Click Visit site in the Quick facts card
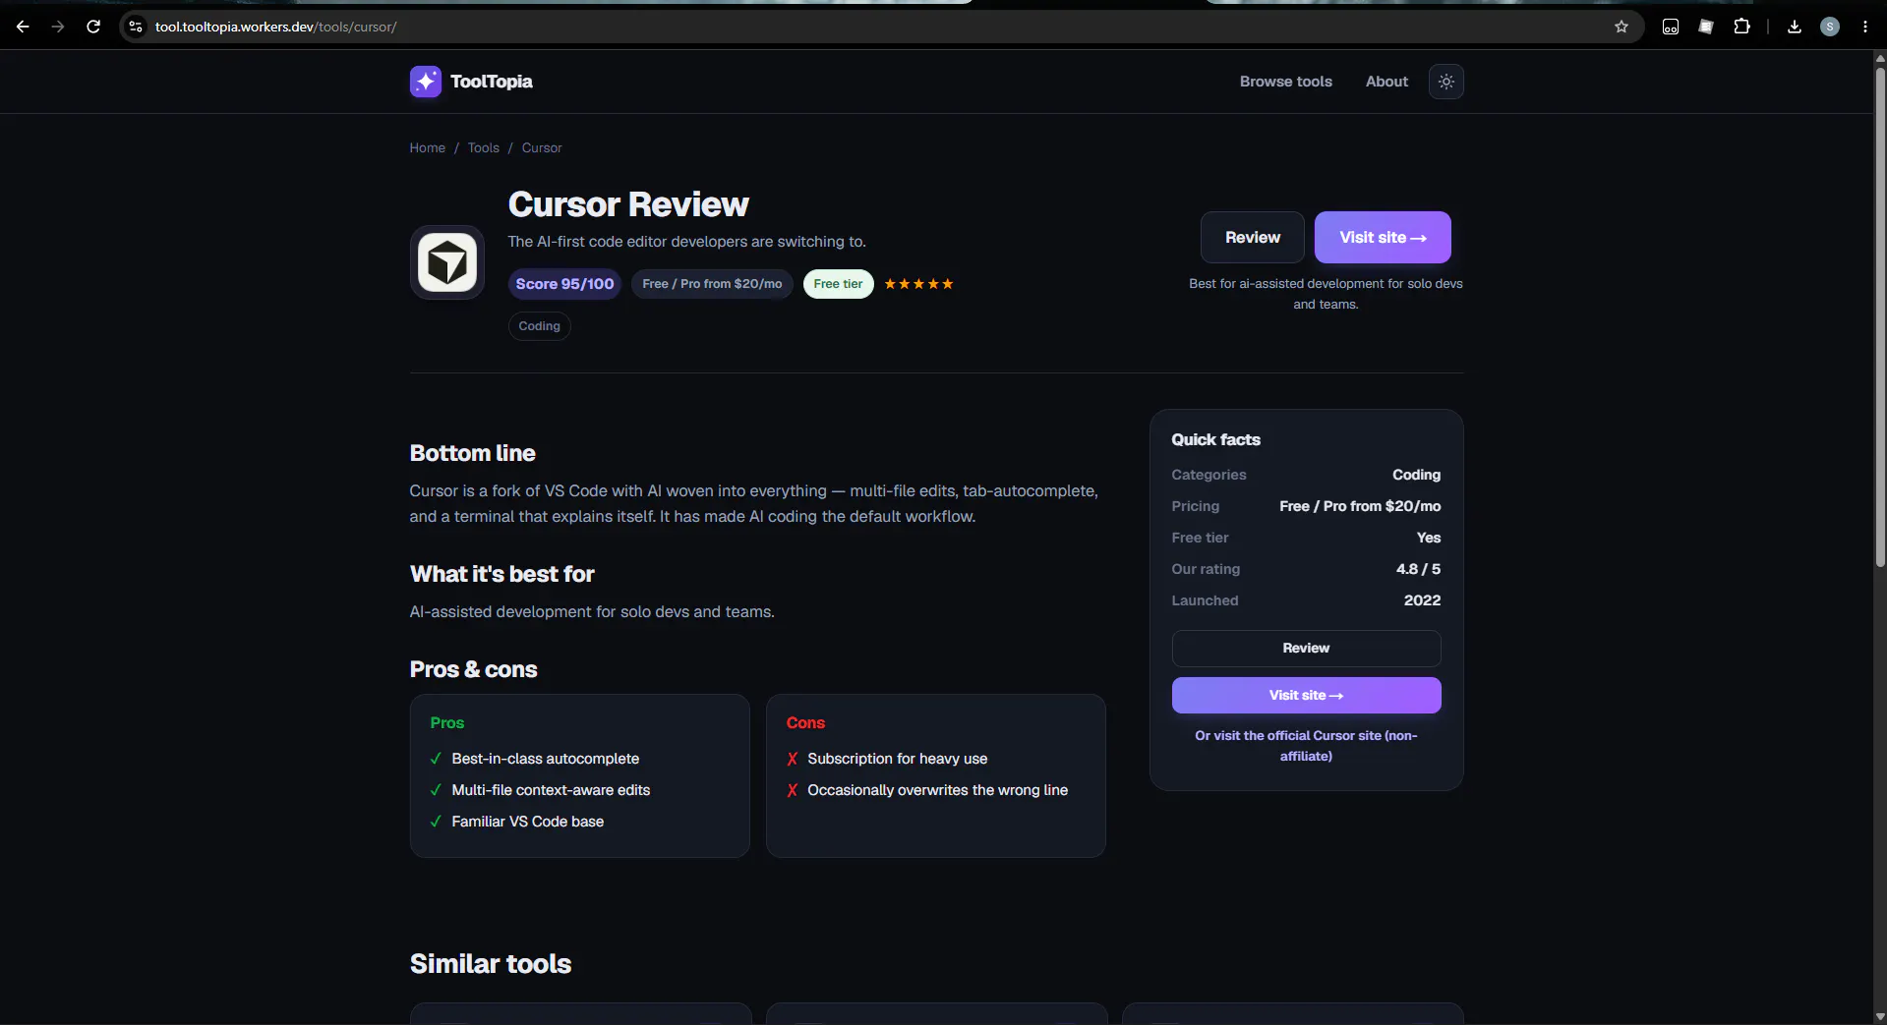This screenshot has height=1025, width=1887. (x=1306, y=695)
